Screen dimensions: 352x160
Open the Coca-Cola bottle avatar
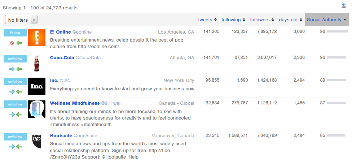(37, 64)
